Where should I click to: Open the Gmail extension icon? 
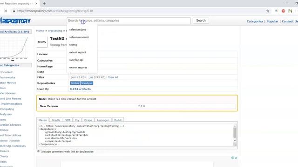290,11
